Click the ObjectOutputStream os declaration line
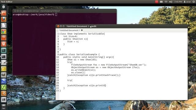The height and width of the screenshot is (110, 196). [105, 67]
